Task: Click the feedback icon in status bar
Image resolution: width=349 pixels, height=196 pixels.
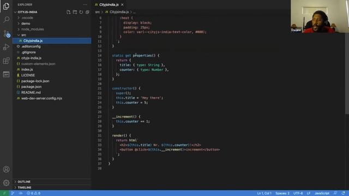Action: click(335, 193)
